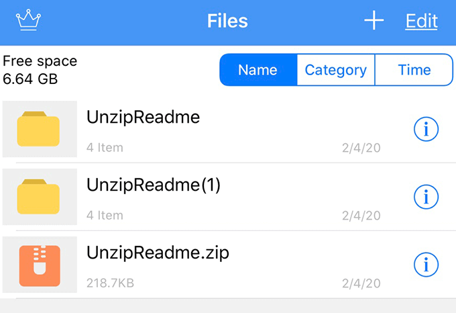Tap the UnzipReadme.zip 2/4/20 date
Screen dimensions: 456x313
pyautogui.click(x=361, y=283)
